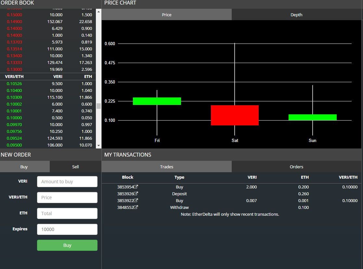The width and height of the screenshot is (363, 269).
Task: Select buy order at 0.10002
Action: pyautogui.click(x=48, y=104)
